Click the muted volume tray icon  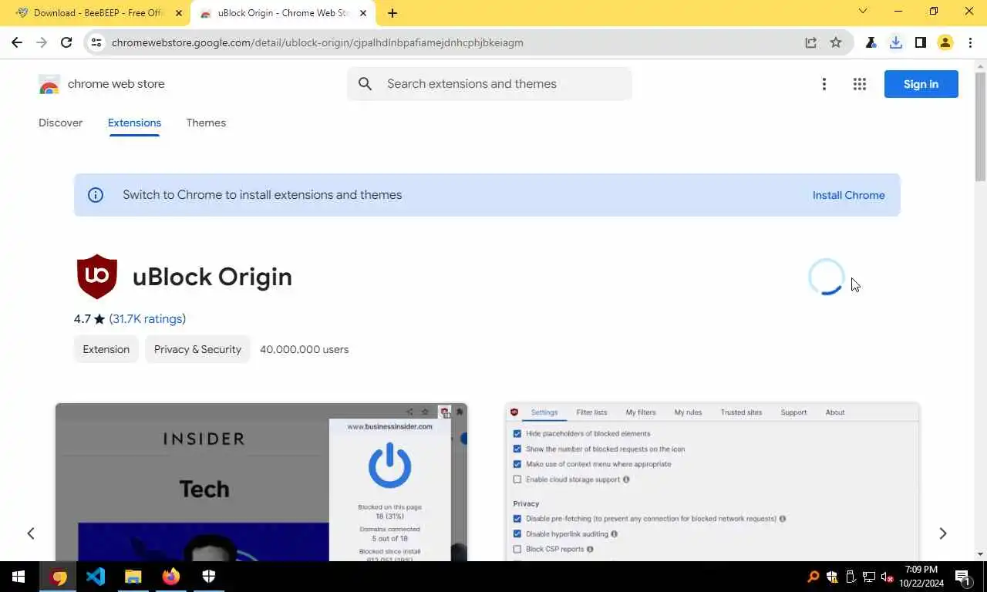pyautogui.click(x=888, y=577)
